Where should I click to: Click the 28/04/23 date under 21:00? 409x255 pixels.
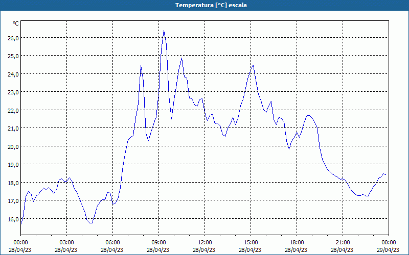tap(342, 250)
